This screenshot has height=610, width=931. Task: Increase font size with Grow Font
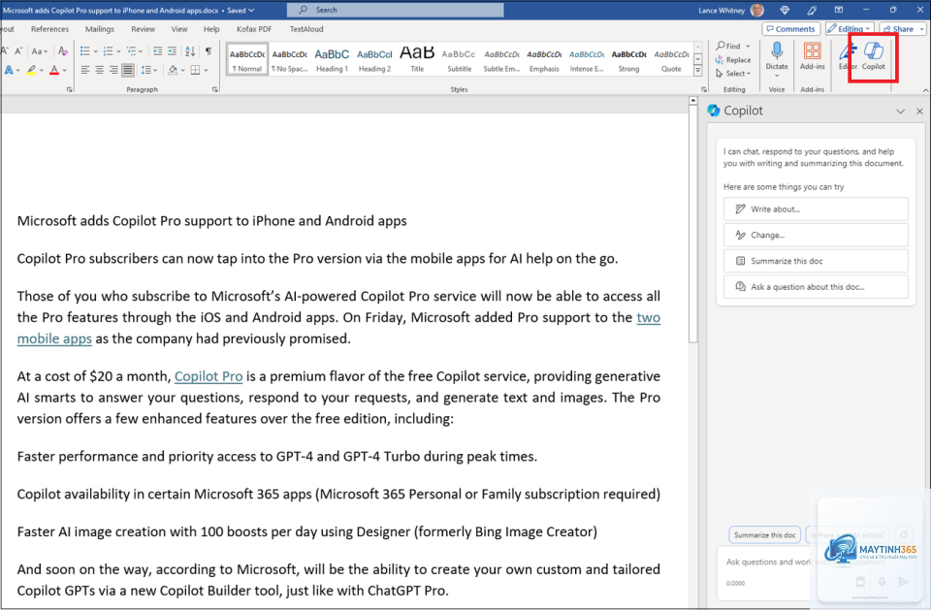pyautogui.click(x=5, y=51)
